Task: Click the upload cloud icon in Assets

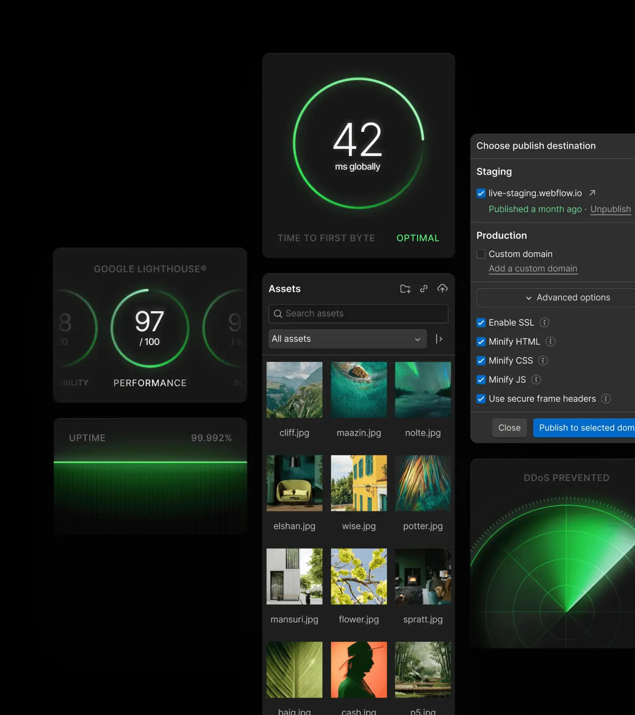Action: [442, 289]
